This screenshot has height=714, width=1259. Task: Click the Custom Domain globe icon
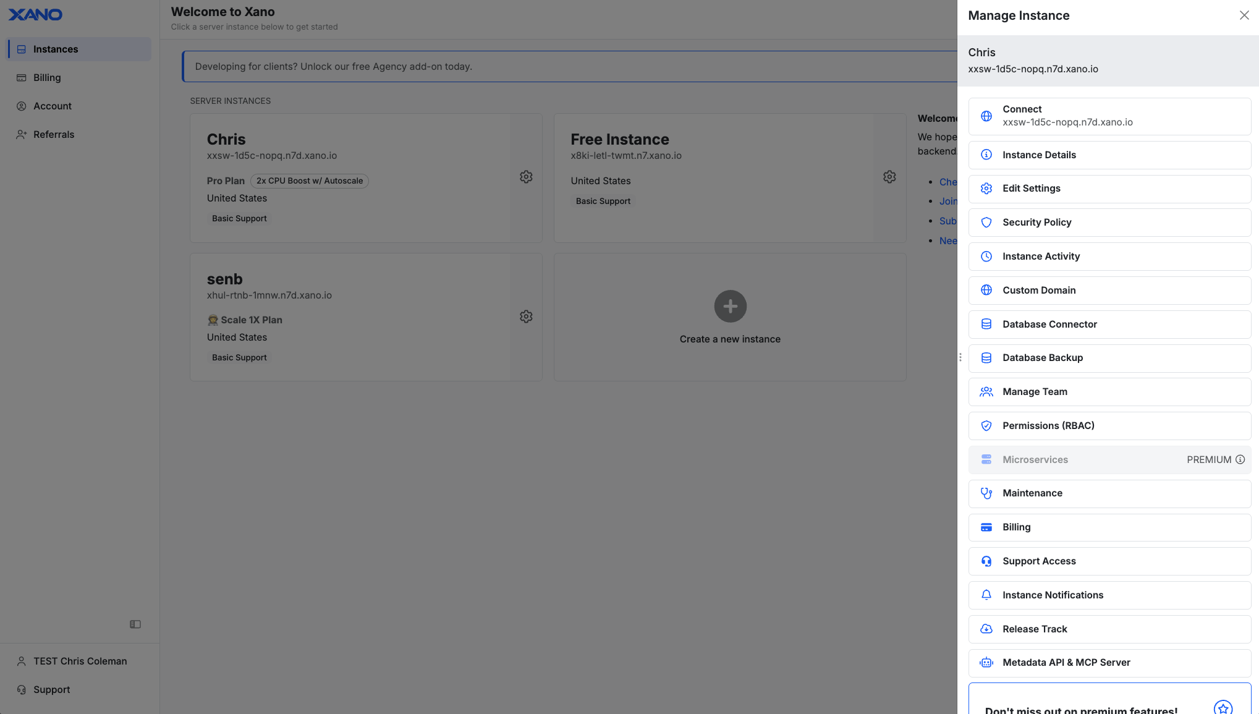(x=986, y=291)
